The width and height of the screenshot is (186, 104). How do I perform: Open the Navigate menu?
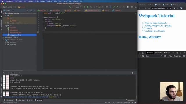point(31,1)
